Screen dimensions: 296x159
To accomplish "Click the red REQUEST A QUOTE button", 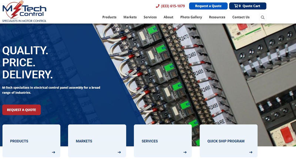I will [21, 110].
